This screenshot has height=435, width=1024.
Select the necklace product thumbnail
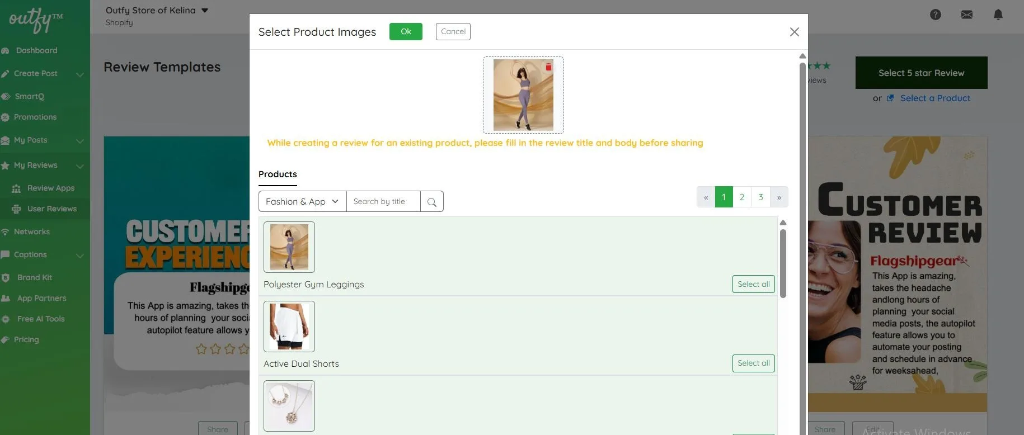pos(289,406)
